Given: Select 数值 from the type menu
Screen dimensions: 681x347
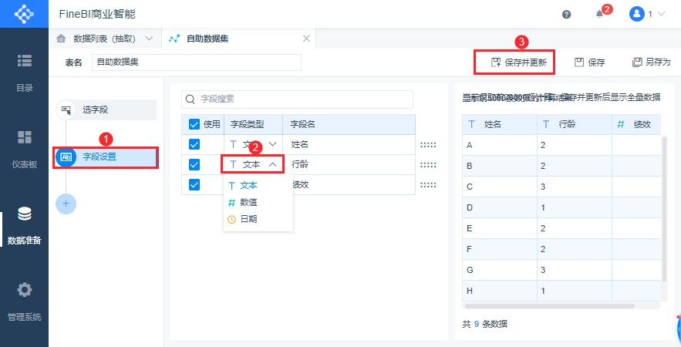Looking at the screenshot, I should (248, 202).
